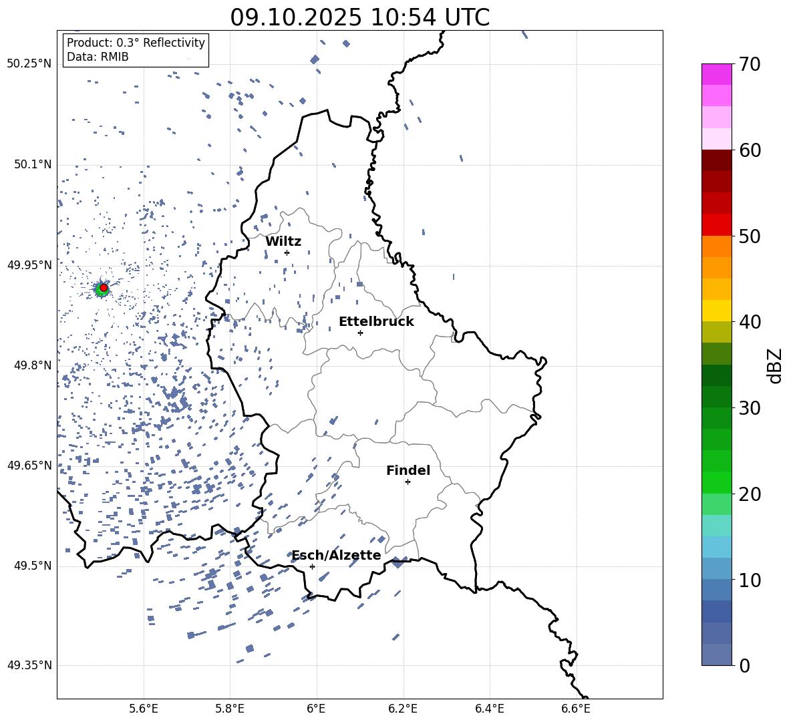The width and height of the screenshot is (791, 722).
Task: Click the Data: RMIB text
Action: (x=98, y=57)
